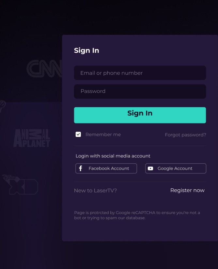Open the Forgot password link
The image size is (218, 269).
pos(185,135)
